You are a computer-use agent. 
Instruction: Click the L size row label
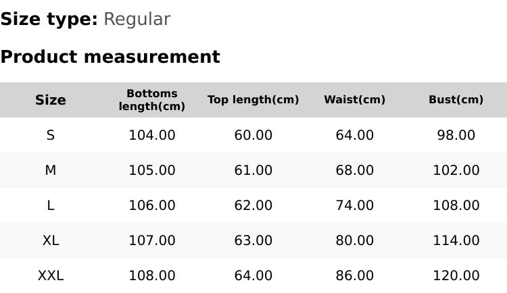[x=51, y=205]
